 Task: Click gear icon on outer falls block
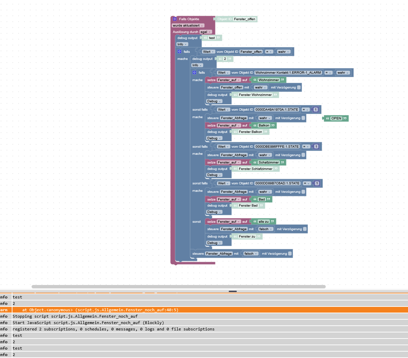pyautogui.click(x=179, y=51)
